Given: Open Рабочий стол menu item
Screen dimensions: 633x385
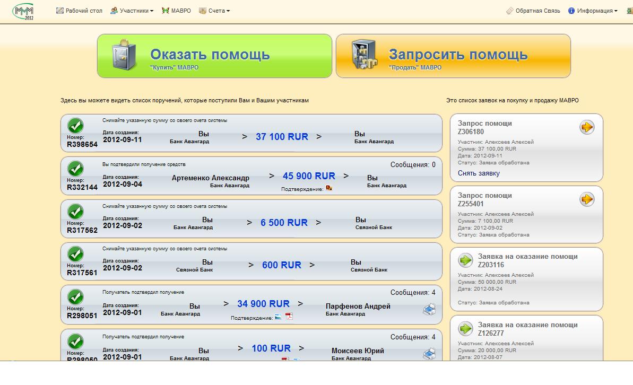Looking at the screenshot, I should point(79,11).
